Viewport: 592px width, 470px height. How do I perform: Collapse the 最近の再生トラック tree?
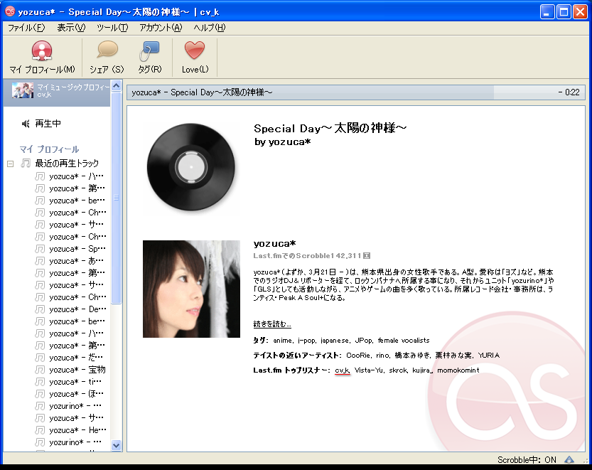pyautogui.click(x=10, y=164)
